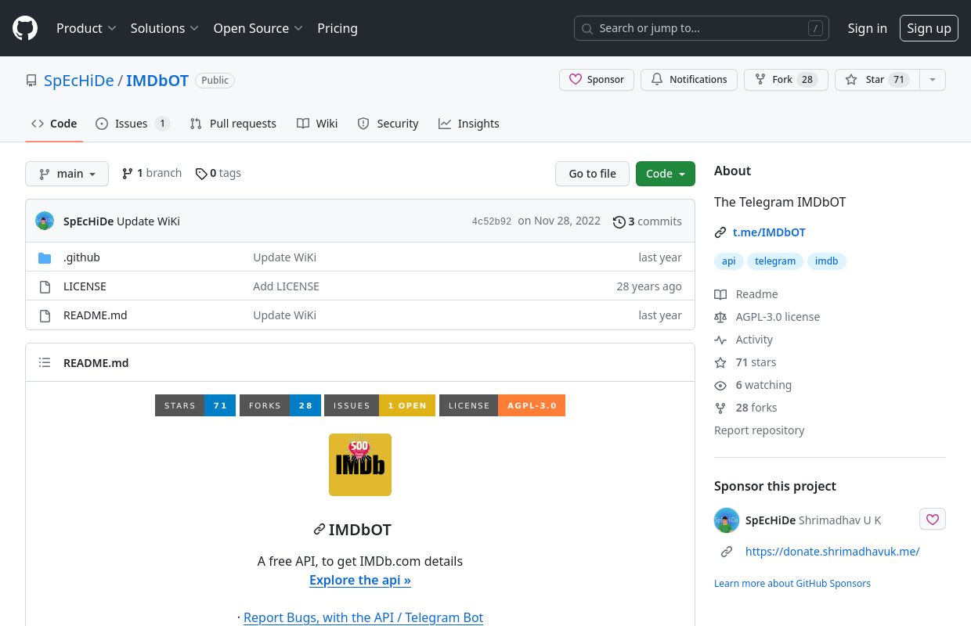The image size is (971, 626).
Task: Click Report repository
Action: (759, 430)
